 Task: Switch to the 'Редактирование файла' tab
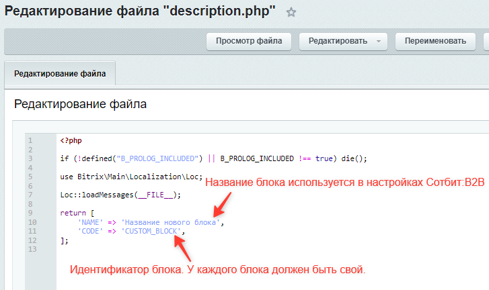[60, 73]
